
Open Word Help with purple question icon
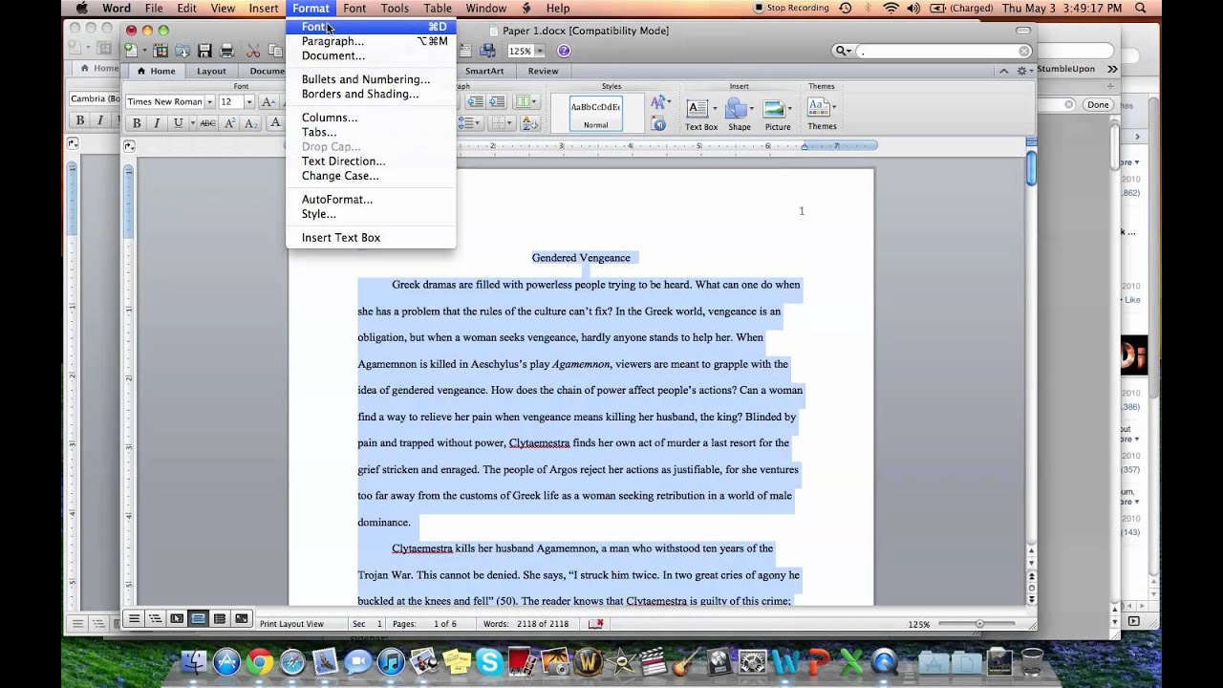pos(564,51)
